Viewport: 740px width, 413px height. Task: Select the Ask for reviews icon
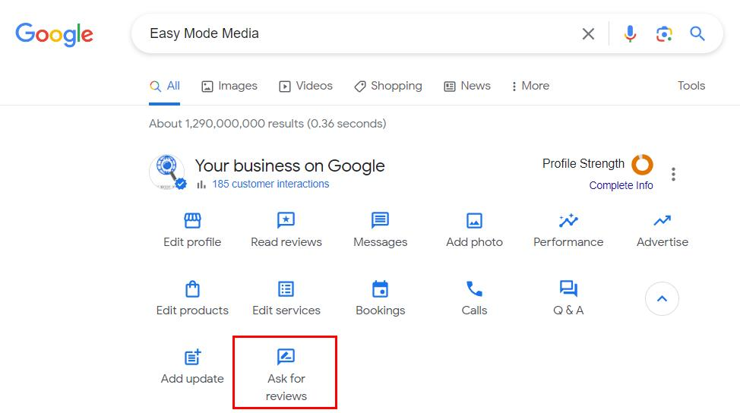coord(286,357)
